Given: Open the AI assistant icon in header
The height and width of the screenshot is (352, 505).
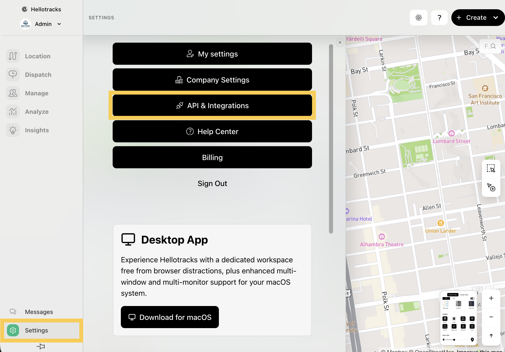Looking at the screenshot, I should [419, 17].
